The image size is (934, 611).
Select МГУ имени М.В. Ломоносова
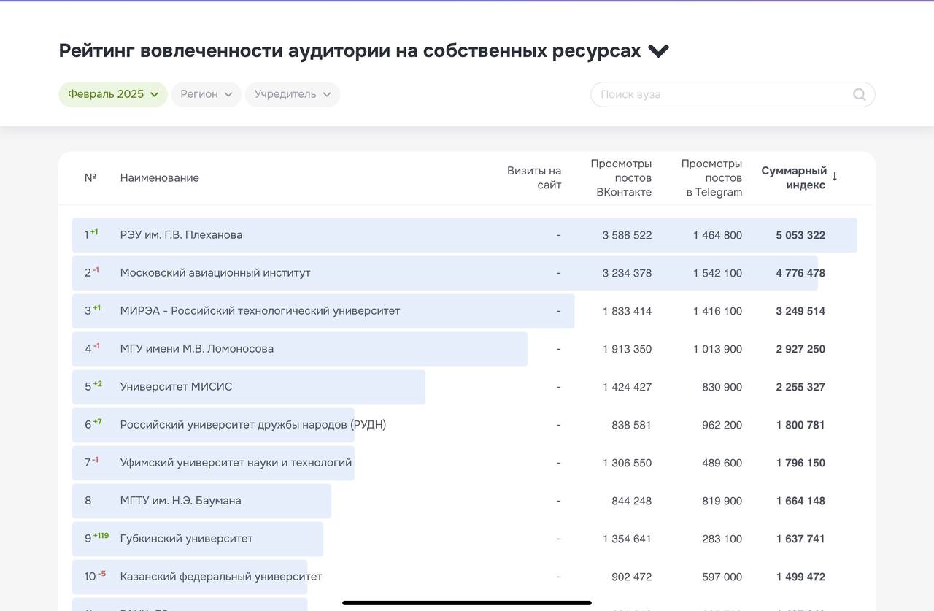point(197,349)
